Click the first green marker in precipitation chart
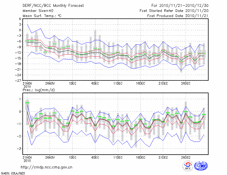227x175 pixels. point(27,103)
